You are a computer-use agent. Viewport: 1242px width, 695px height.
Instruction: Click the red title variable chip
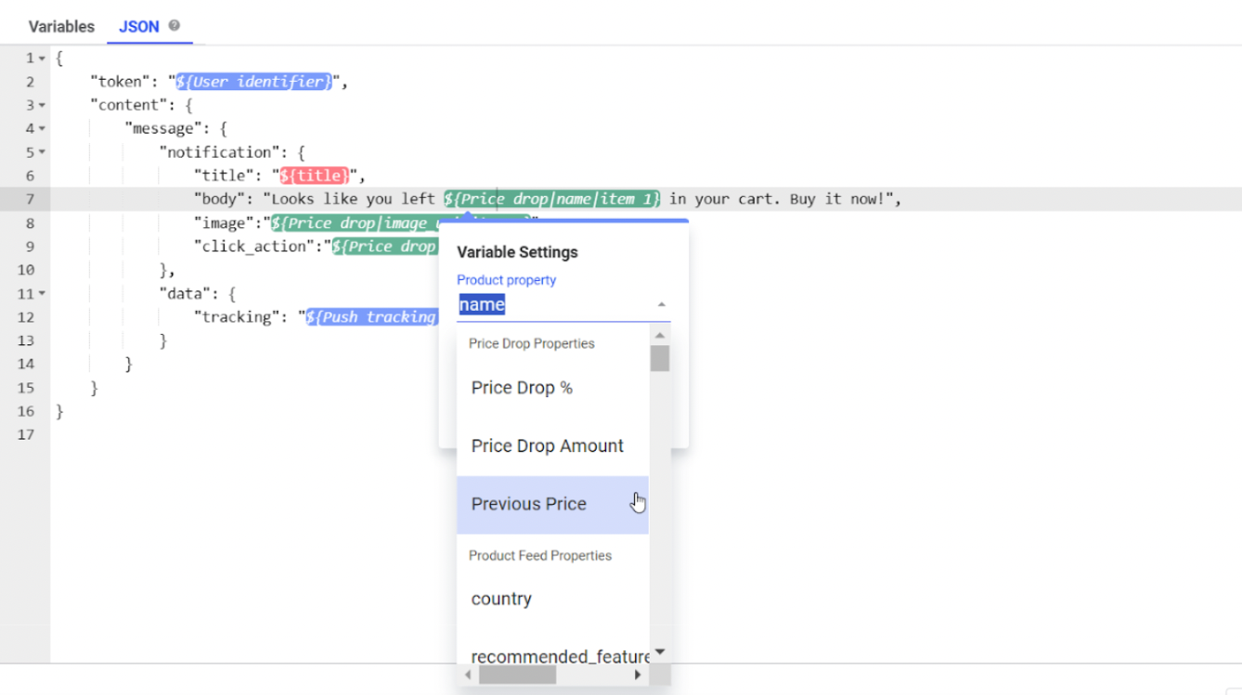click(316, 175)
